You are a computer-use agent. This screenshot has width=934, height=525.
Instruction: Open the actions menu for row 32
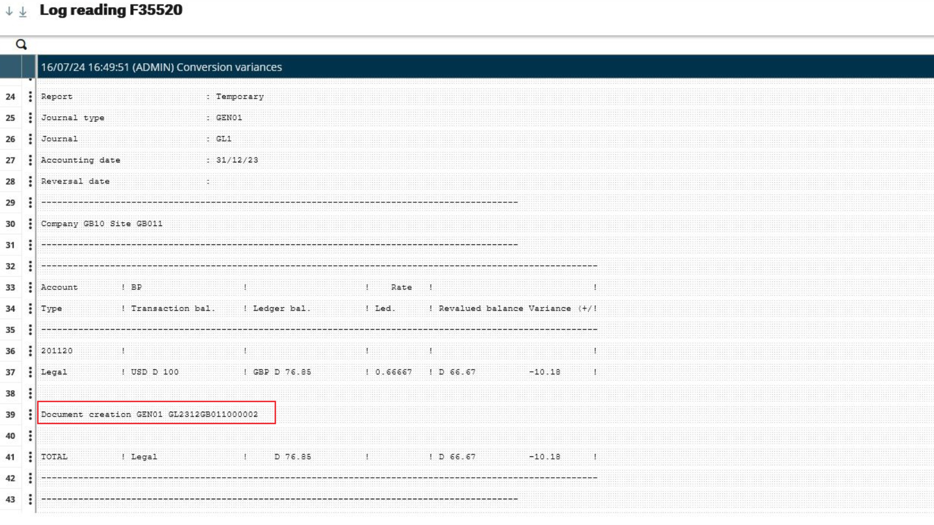click(x=30, y=266)
